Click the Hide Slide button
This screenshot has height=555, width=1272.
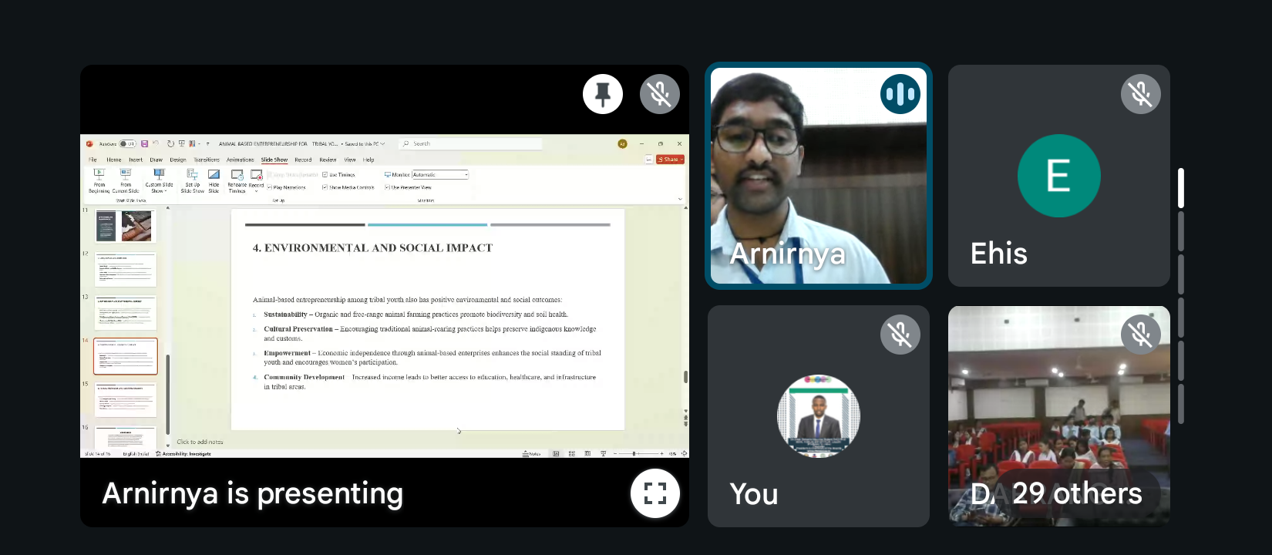tap(214, 181)
